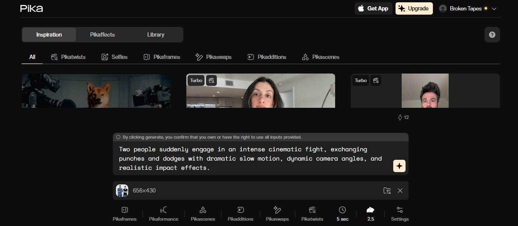Open the woman selfie video thumbnail
This screenshot has width=518, height=226.
(261, 91)
